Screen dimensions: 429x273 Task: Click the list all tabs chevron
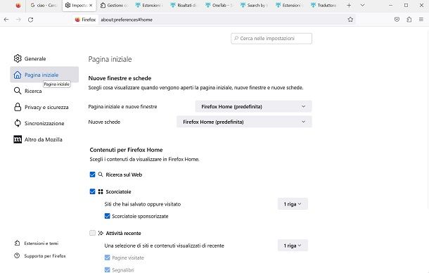pyautogui.click(x=362, y=5)
